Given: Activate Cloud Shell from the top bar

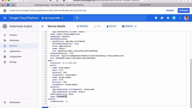Looking at the screenshot, I should [x=156, y=18].
